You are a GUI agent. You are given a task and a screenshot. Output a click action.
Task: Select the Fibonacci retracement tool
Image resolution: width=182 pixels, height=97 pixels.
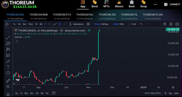click(x=8, y=43)
